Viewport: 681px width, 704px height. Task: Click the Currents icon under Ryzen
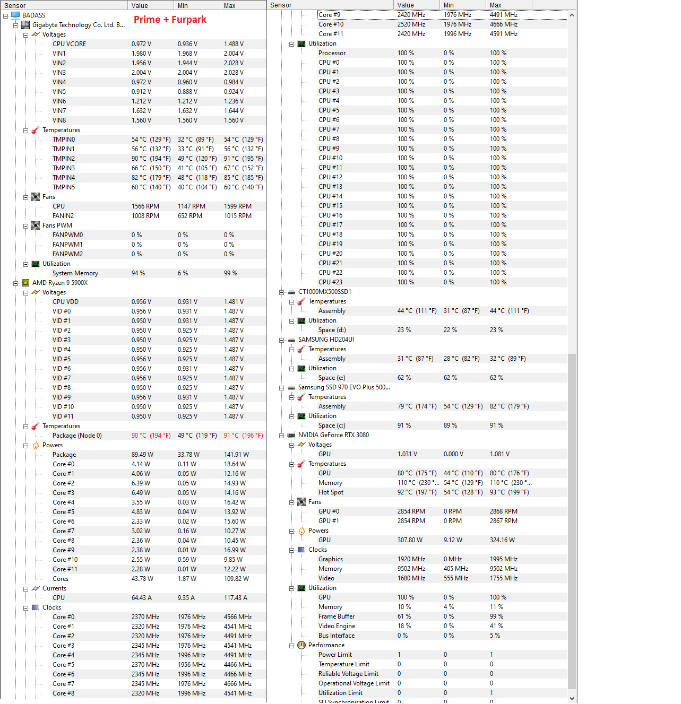tap(36, 588)
